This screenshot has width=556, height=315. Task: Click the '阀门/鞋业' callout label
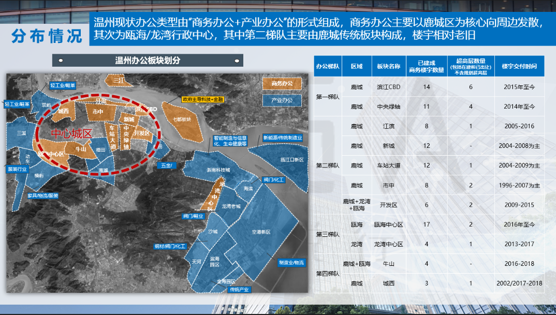[x=193, y=216]
